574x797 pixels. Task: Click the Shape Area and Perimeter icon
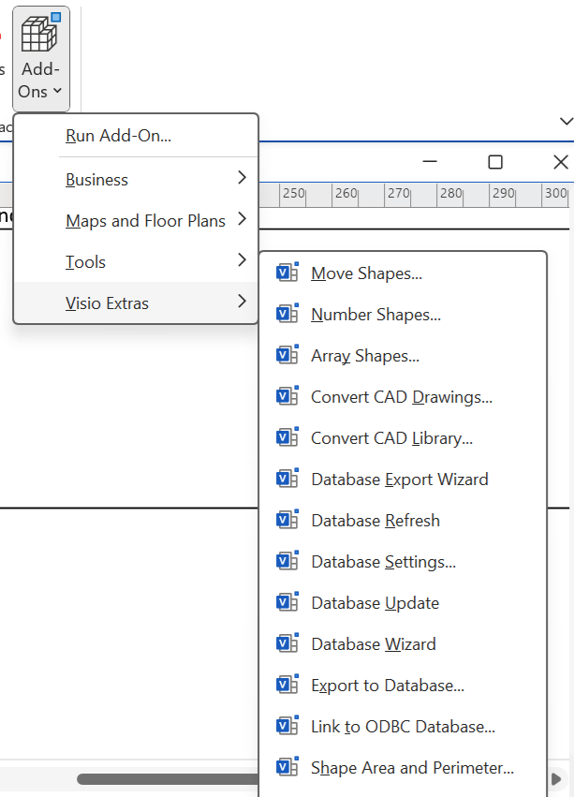click(x=287, y=766)
